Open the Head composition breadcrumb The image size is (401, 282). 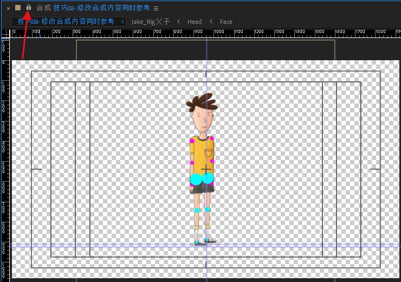[x=195, y=22]
